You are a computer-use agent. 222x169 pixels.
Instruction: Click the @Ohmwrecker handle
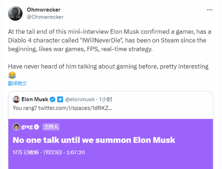45,17
